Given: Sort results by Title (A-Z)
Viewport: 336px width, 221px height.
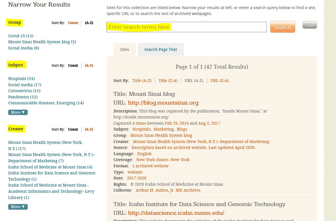Looking at the screenshot, I should coord(142,81).
